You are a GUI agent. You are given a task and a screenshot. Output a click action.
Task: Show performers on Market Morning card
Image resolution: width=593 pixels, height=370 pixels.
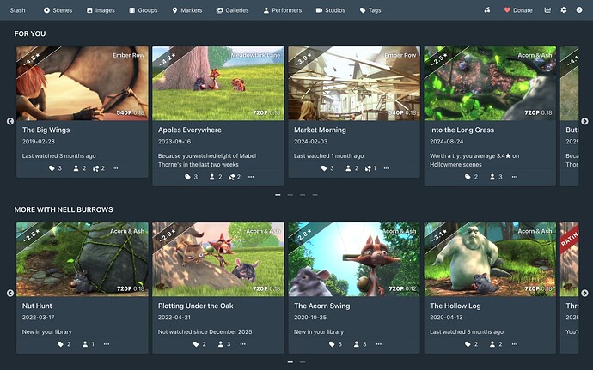click(x=352, y=168)
